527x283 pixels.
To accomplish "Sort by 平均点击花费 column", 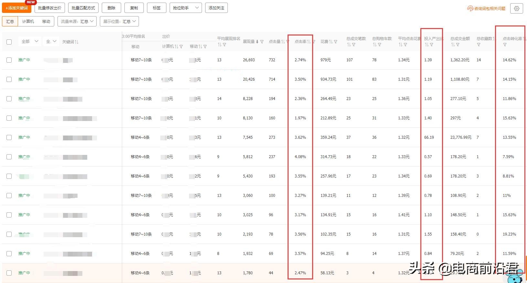I will coord(400,45).
